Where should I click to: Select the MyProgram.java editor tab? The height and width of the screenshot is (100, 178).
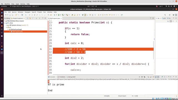[x=55, y=18]
